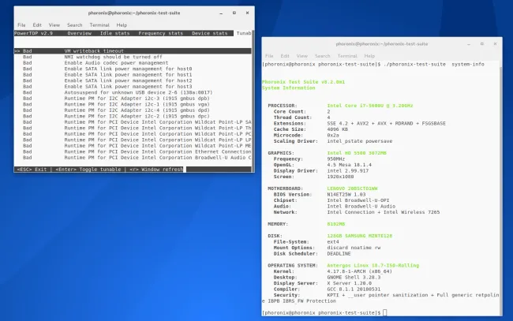Image resolution: width=513 pixels, height=321 pixels.
Task: Click '128GB SAMSUNG MZNTE128' disk value
Action: pyautogui.click(x=360, y=236)
